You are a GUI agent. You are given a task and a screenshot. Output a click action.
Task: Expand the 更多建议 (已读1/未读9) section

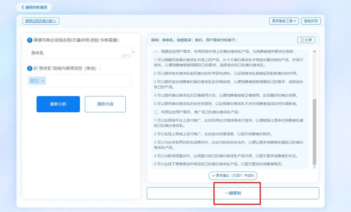pyautogui.click(x=233, y=176)
